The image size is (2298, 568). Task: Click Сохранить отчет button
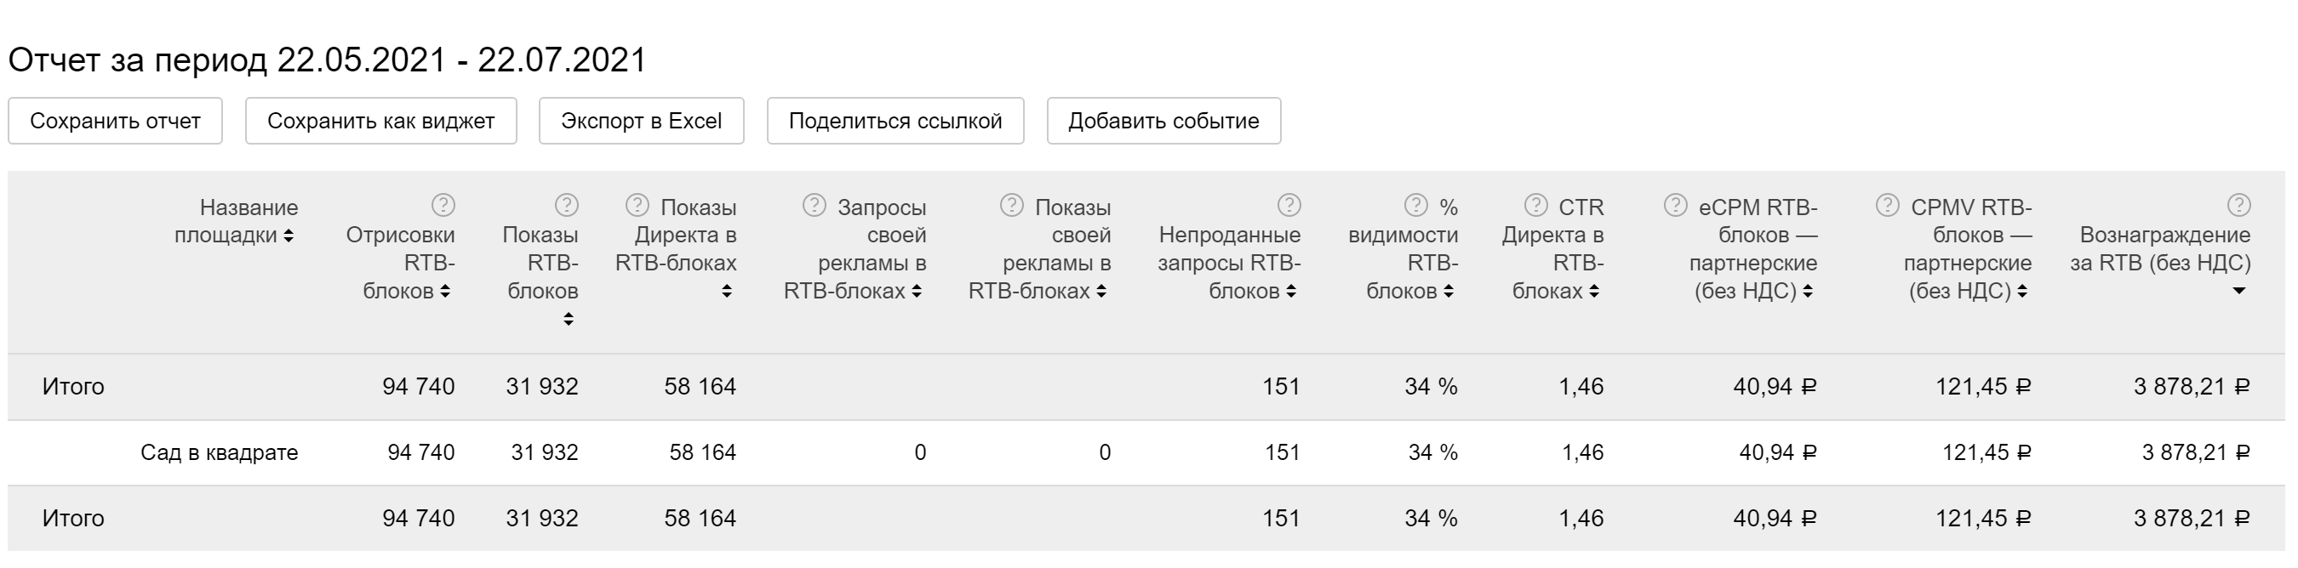(x=115, y=122)
